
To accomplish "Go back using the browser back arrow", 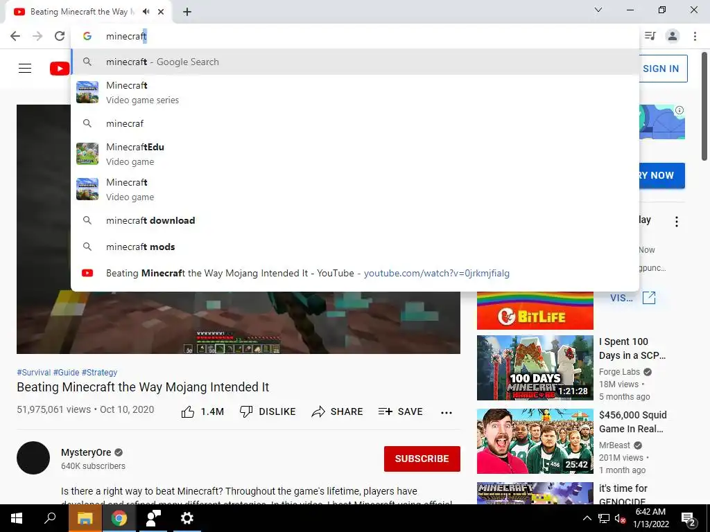I will 15,36.
